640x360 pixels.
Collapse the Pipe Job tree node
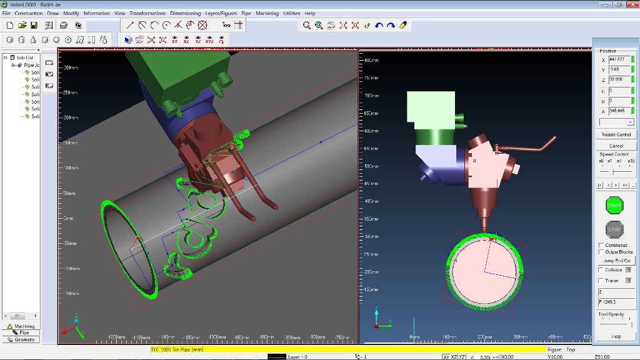pyautogui.click(x=13, y=65)
